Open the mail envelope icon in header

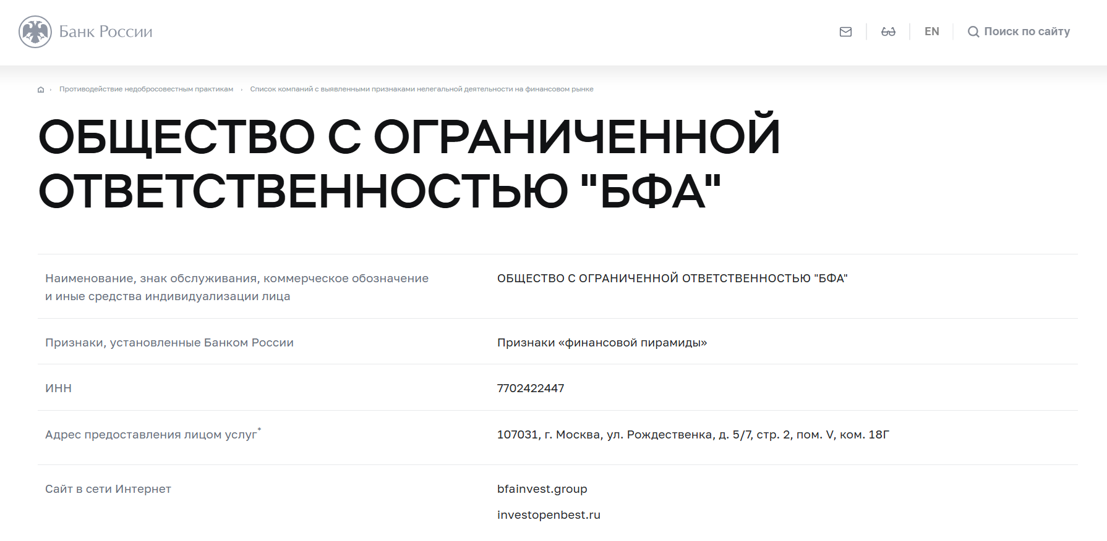[845, 31]
